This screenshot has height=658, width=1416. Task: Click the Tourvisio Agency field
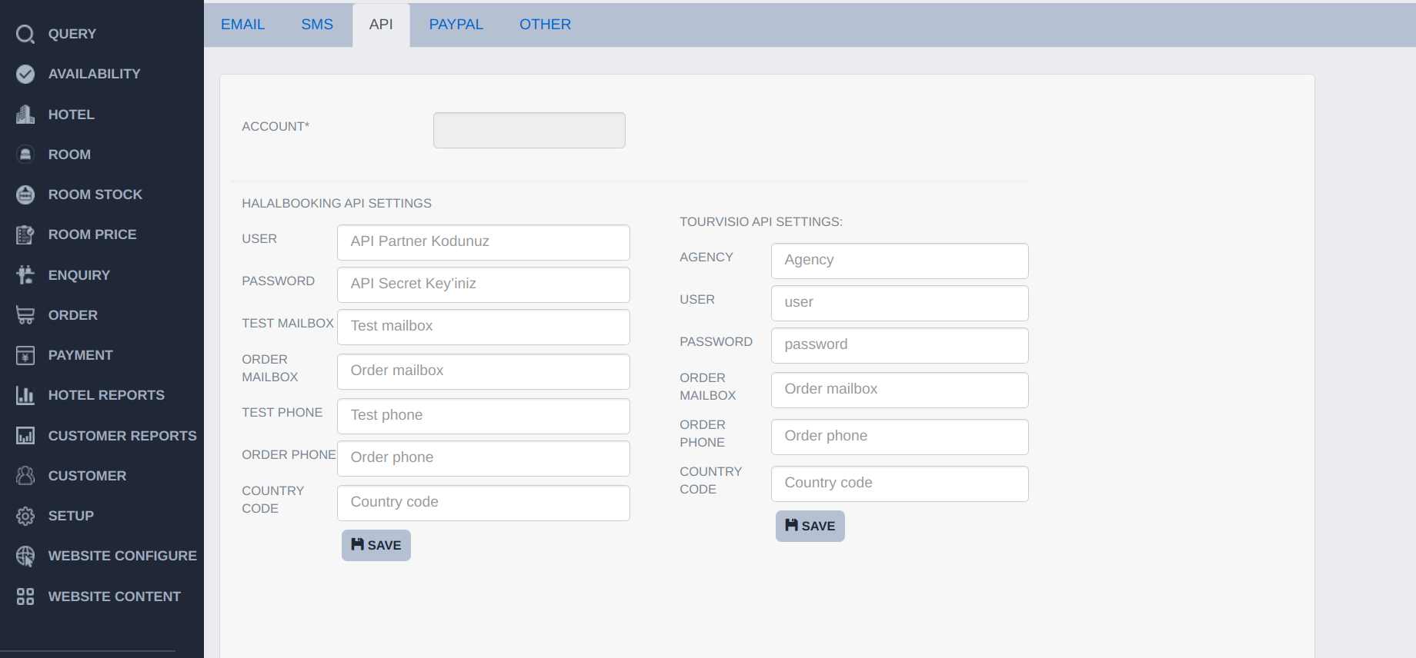(x=900, y=261)
